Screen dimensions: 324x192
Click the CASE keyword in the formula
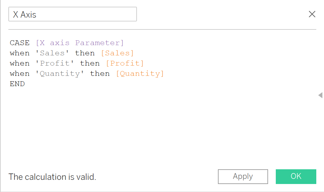[x=20, y=43]
